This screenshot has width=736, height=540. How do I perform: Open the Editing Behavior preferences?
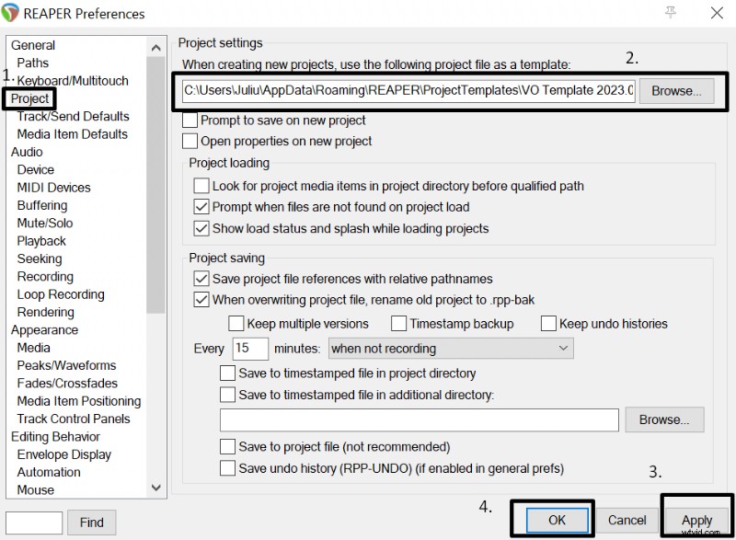point(54,436)
